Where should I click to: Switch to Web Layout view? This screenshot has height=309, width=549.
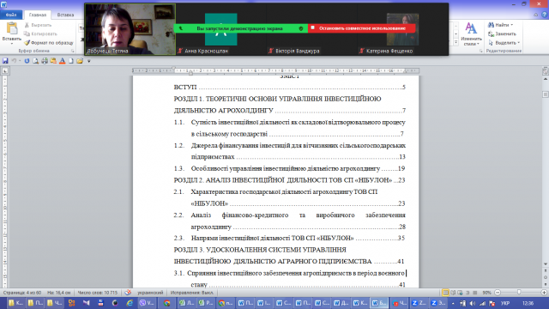[x=460, y=293]
